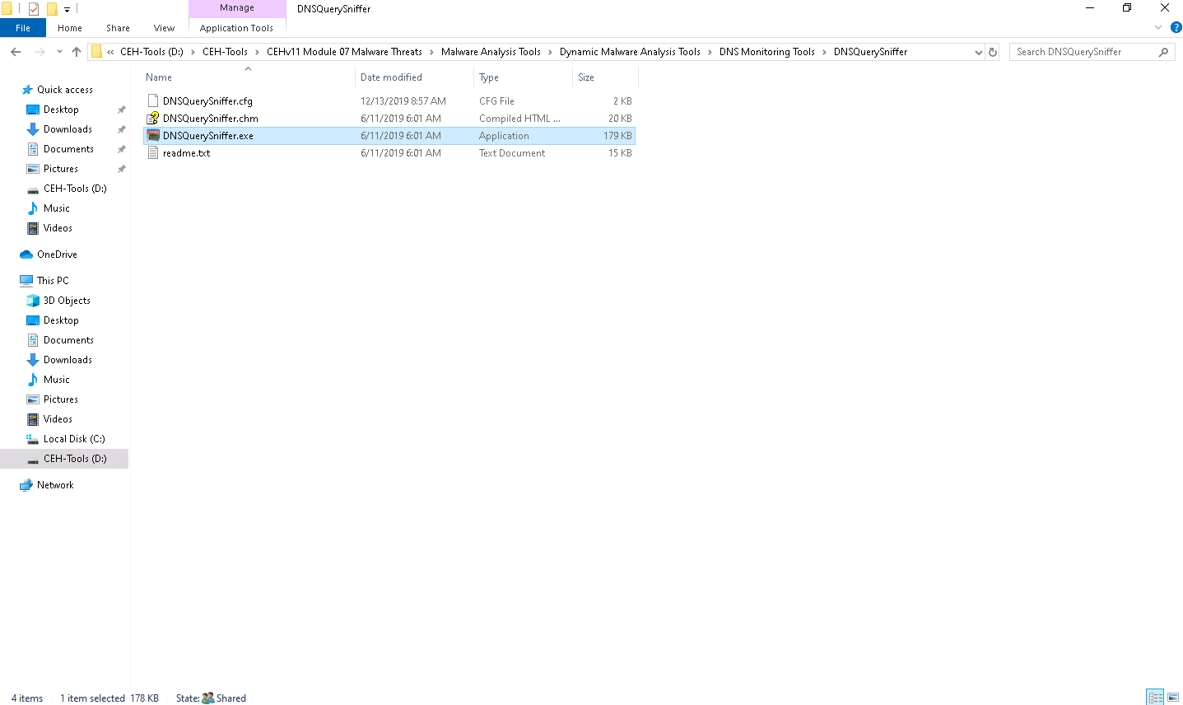Screen dimensions: 1183x705
Task: Go back with the Back arrow
Action: [16, 52]
